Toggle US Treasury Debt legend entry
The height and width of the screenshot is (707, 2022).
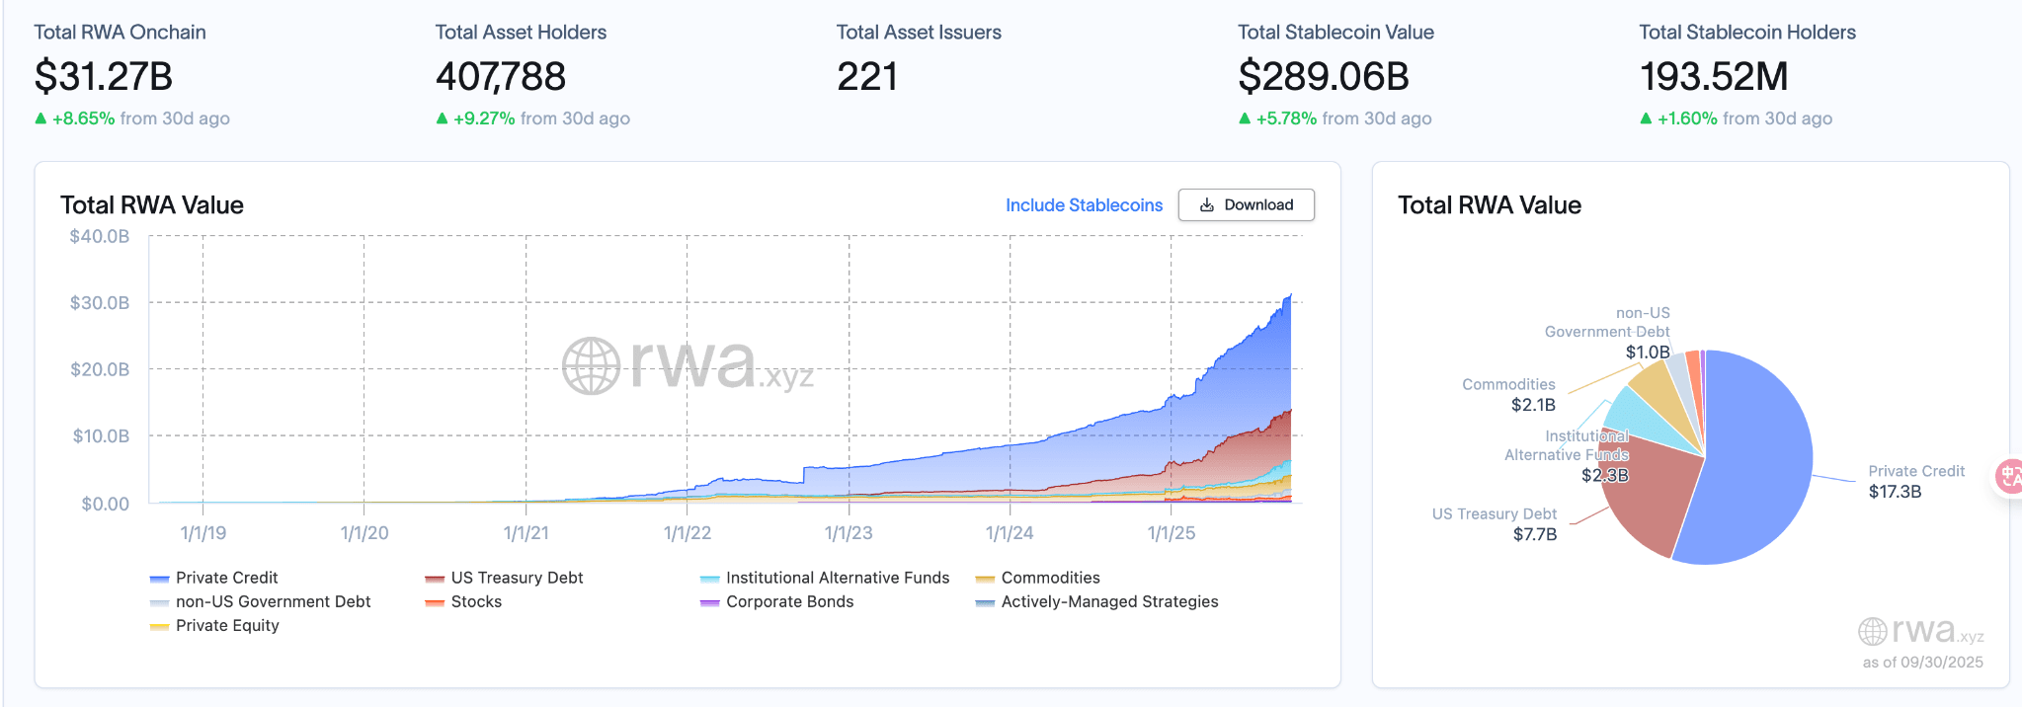[504, 578]
